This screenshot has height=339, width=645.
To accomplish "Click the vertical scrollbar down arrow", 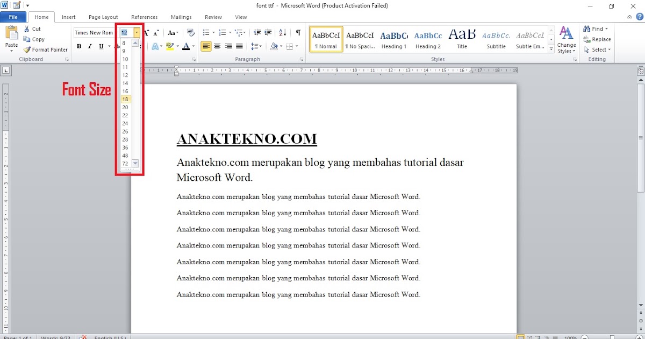I will point(641,306).
